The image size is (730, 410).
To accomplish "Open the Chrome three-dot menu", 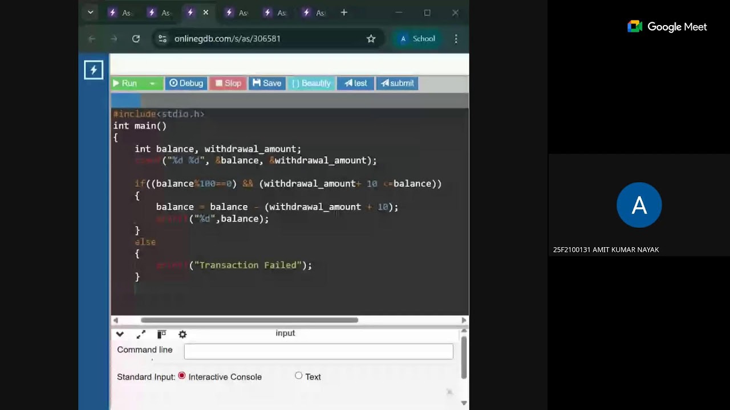I will 456,39.
